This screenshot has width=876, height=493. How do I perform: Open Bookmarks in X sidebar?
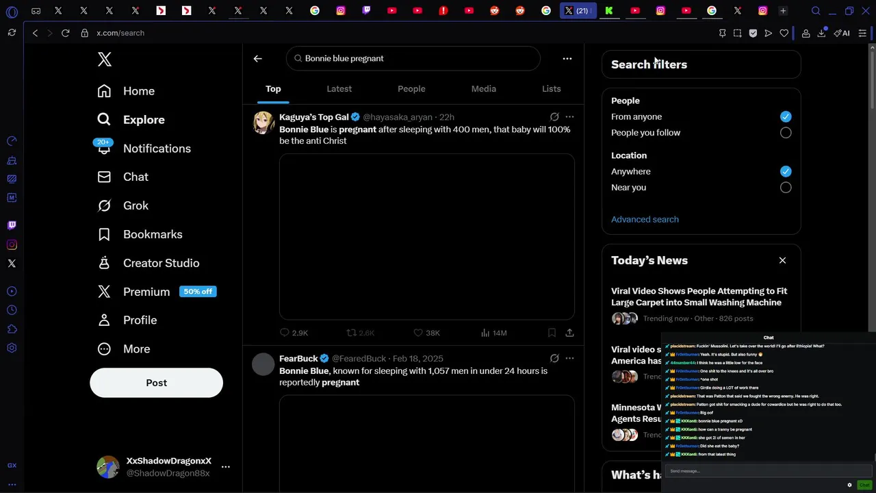point(140,234)
